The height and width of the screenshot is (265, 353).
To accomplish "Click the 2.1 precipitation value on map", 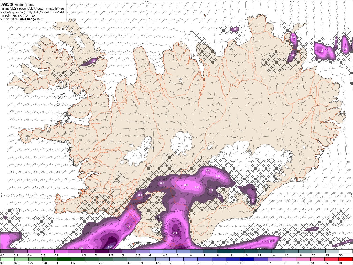I will coord(175,233).
